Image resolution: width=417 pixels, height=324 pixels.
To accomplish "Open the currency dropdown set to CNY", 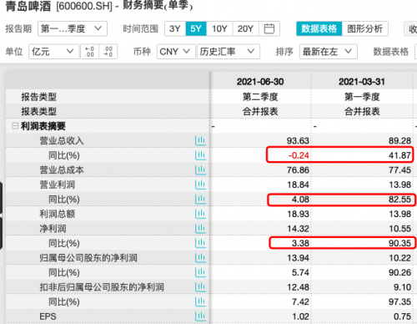I will (x=176, y=52).
